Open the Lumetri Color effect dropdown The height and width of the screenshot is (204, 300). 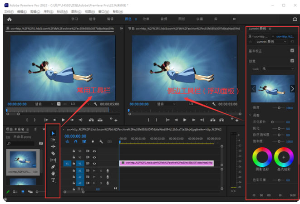(x=271, y=42)
